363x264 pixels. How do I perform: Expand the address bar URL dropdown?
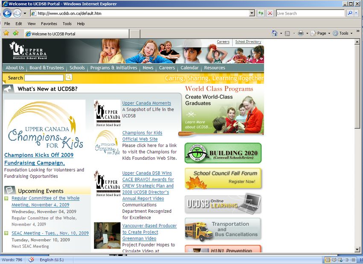click(252, 13)
